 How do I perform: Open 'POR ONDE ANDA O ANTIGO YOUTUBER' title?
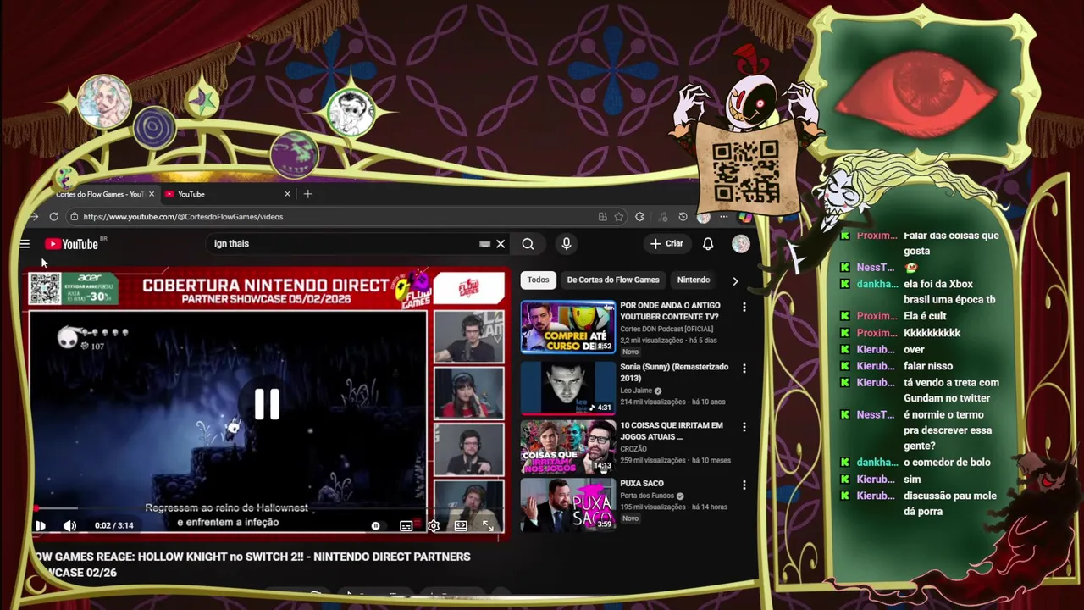tap(670, 311)
